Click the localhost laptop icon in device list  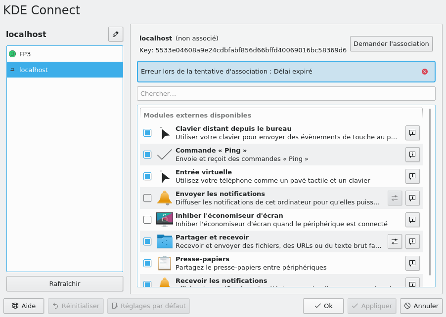[12, 70]
